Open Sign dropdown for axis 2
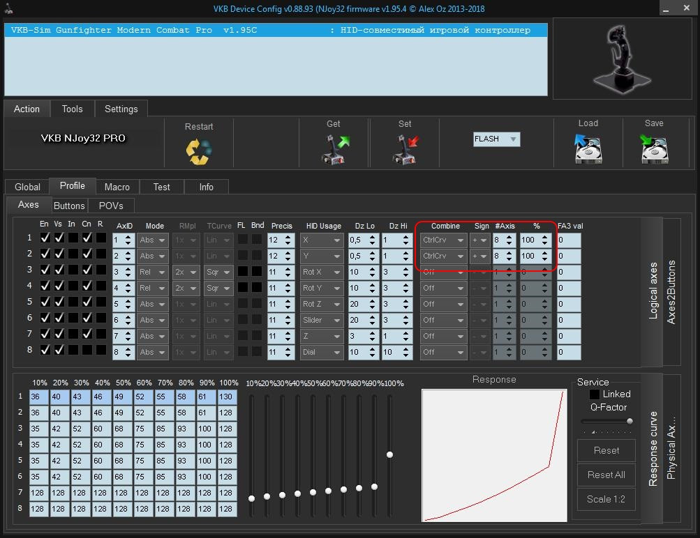Image resolution: width=700 pixels, height=538 pixels. point(479,256)
